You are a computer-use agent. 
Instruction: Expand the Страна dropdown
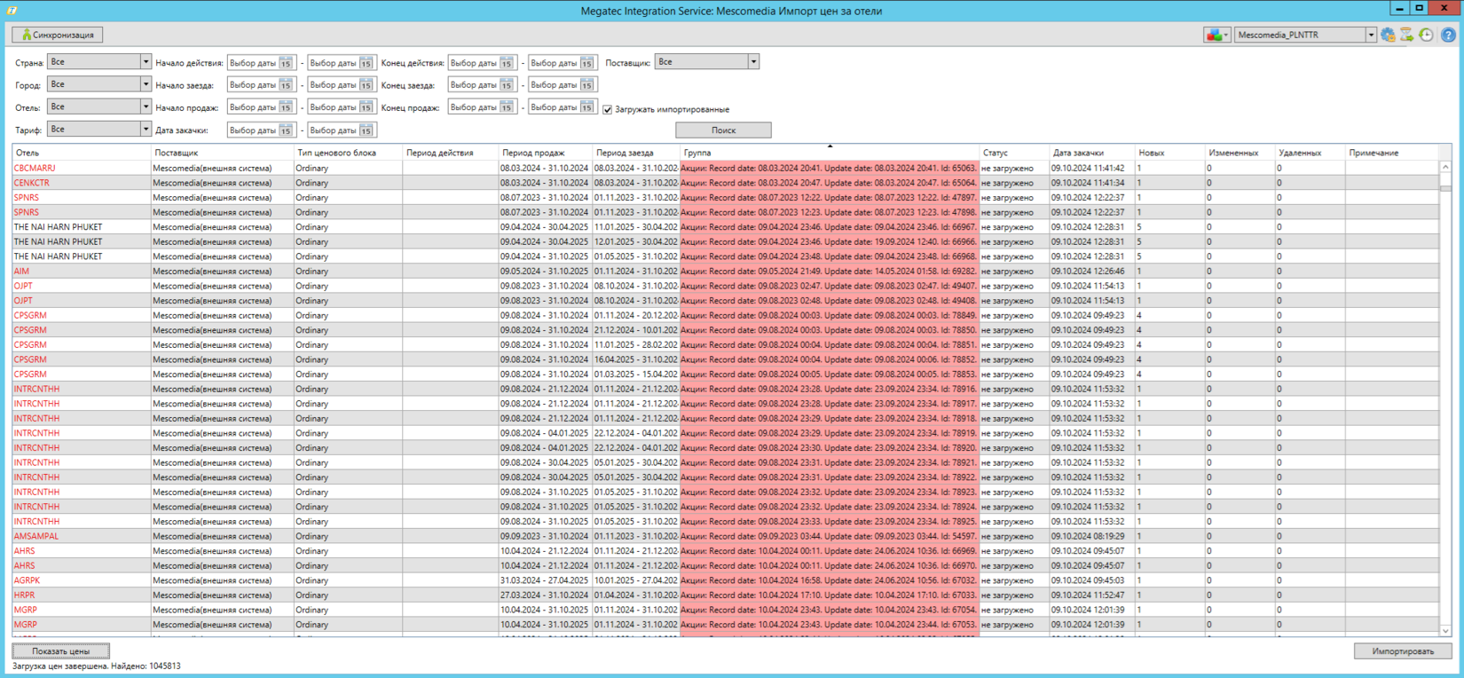click(146, 62)
